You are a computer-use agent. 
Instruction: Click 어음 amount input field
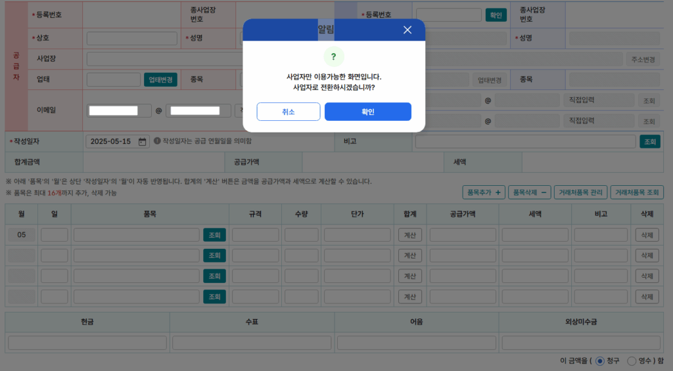tap(416, 343)
